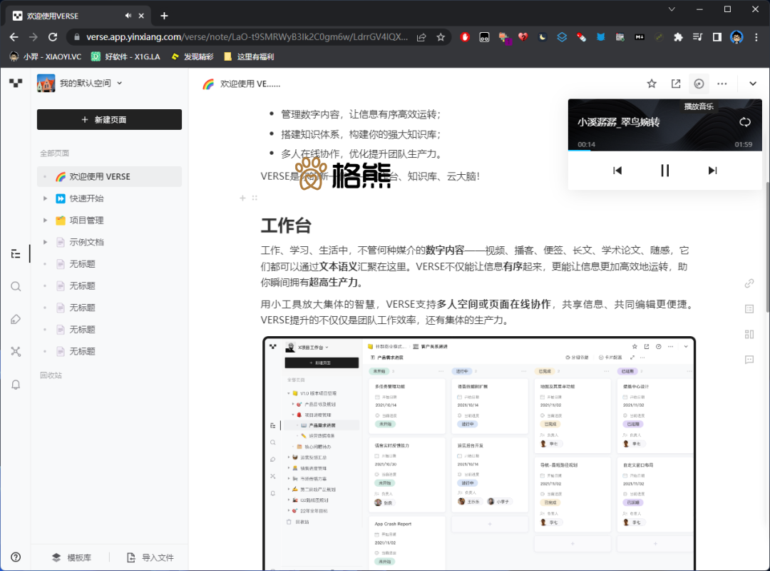Open the 模板库 template library
Viewport: 770px width, 571px height.
72,557
